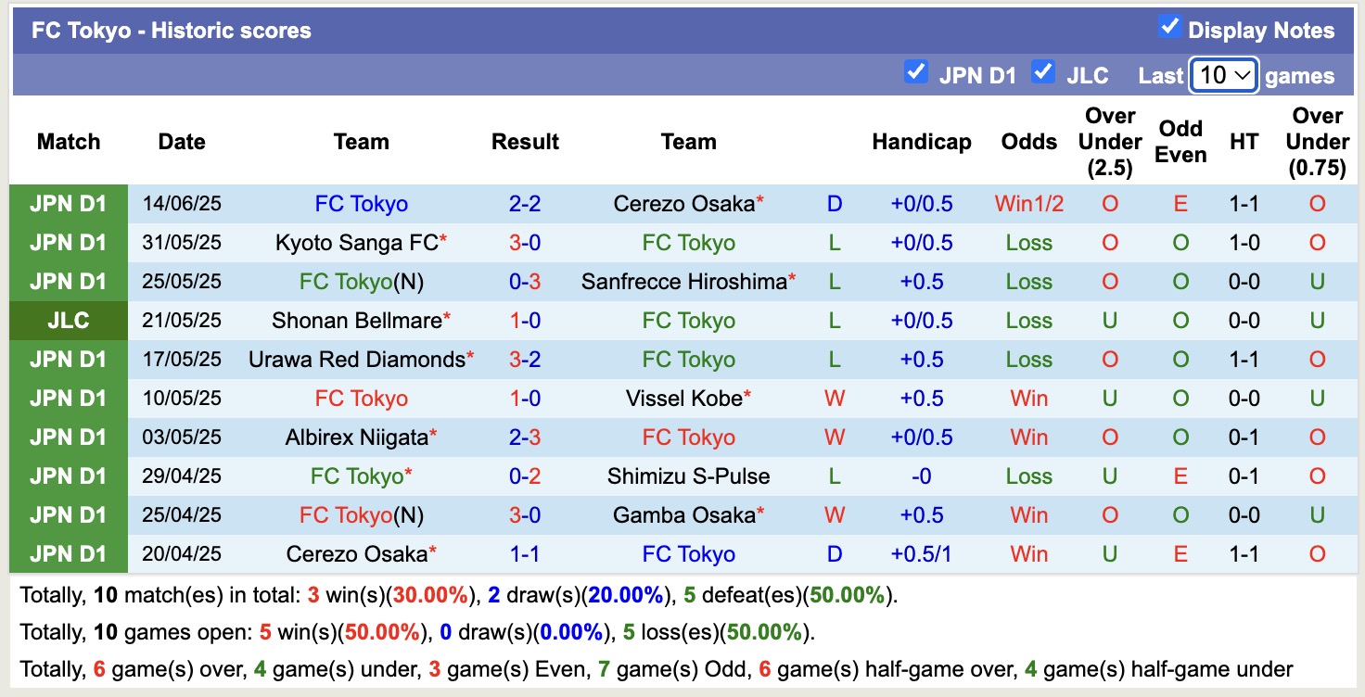Open the Albirex Niigata team page

tap(354, 437)
